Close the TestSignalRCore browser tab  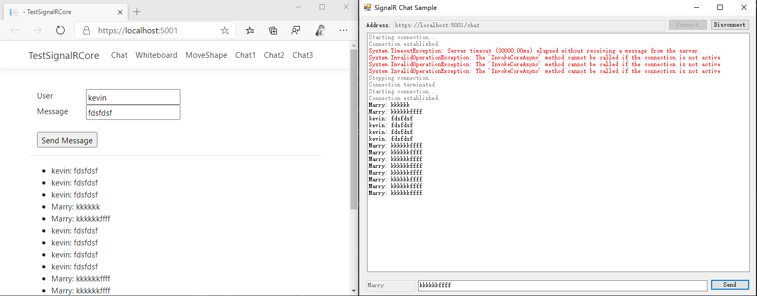(120, 11)
